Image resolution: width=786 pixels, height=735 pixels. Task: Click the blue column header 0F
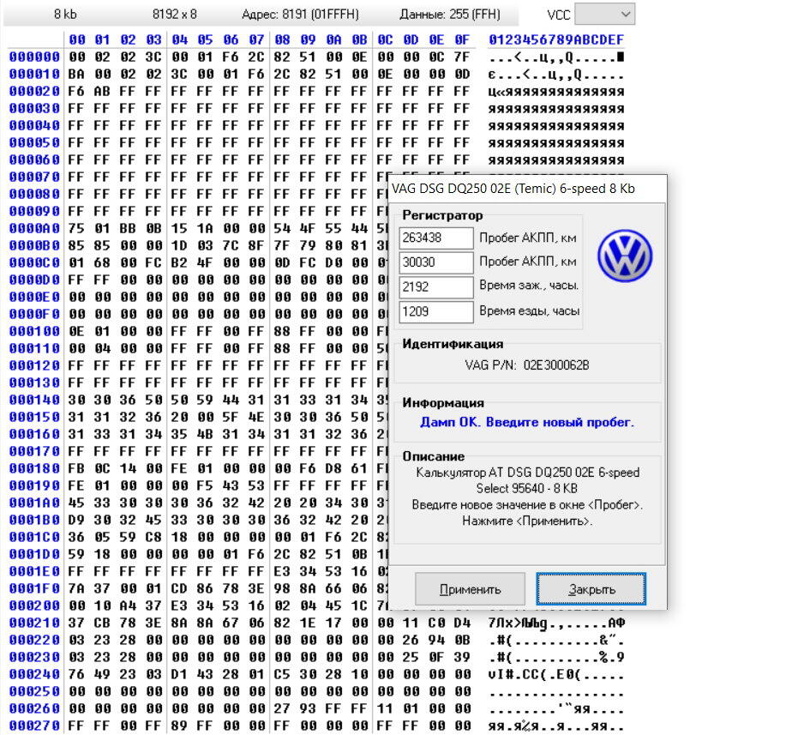click(462, 39)
